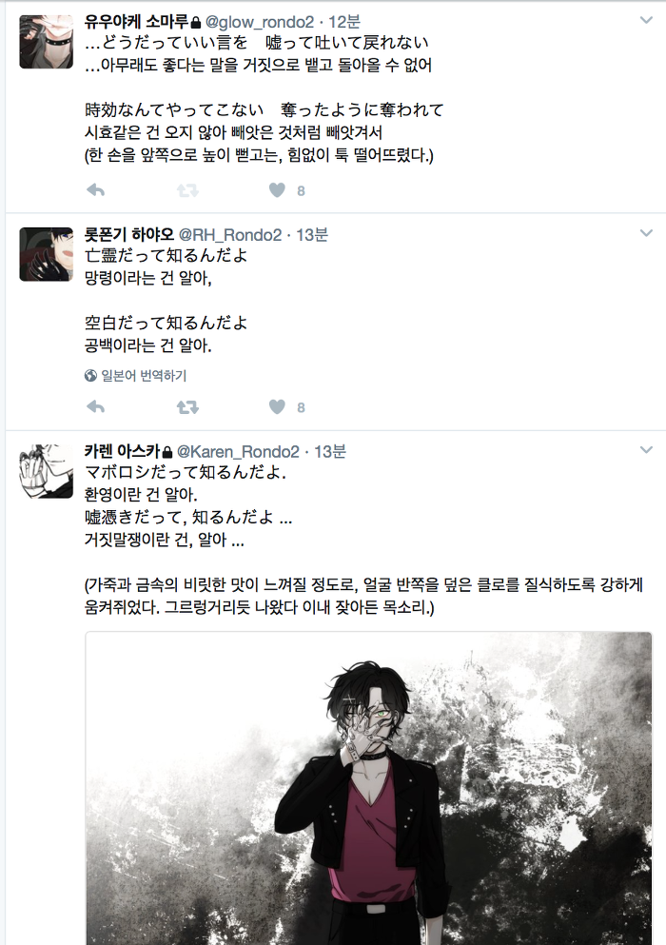Retweet the RH_Rondo2 tweet
666x945 pixels.
click(187, 407)
